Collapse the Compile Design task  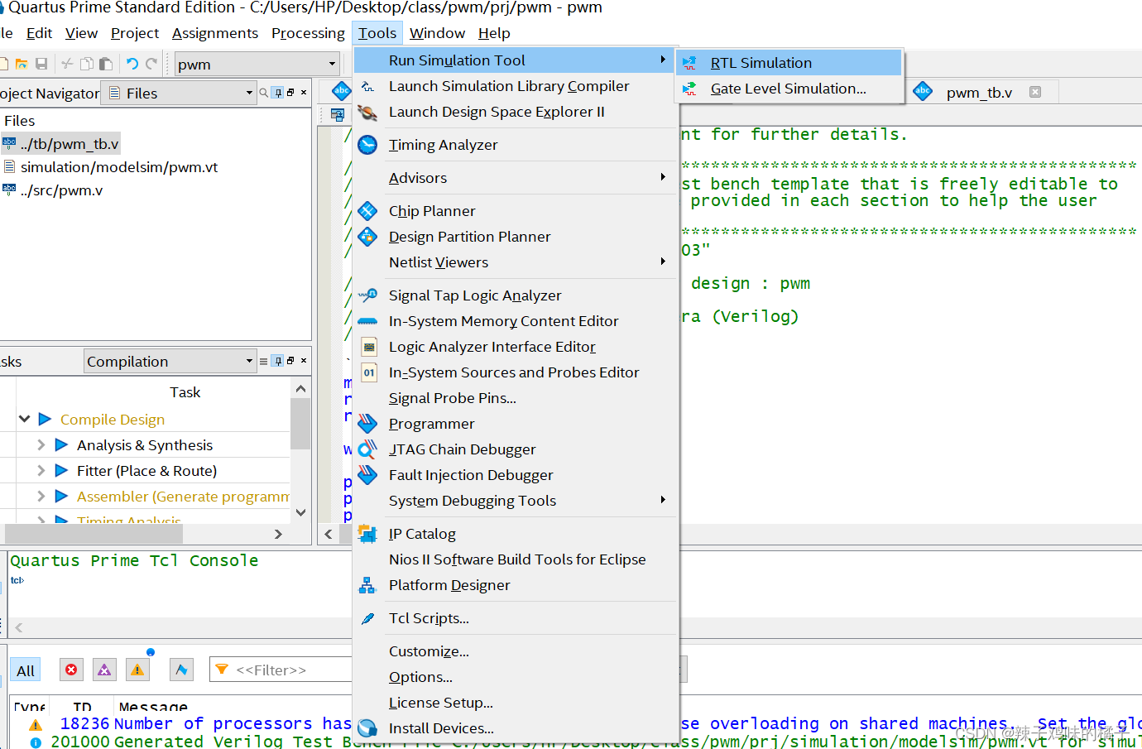[x=24, y=420]
